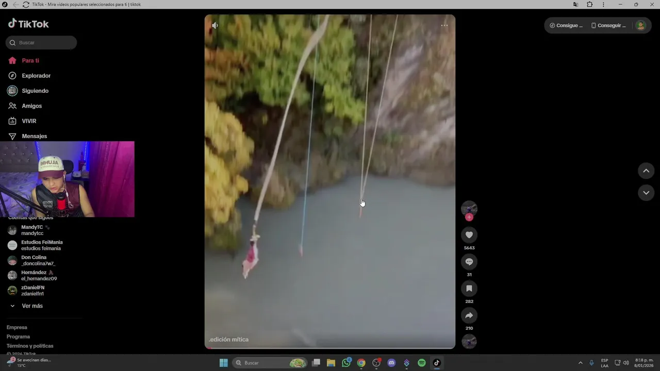This screenshot has width=660, height=371.
Task: Click the compass icon beside Explorador
Action: [x=12, y=76]
